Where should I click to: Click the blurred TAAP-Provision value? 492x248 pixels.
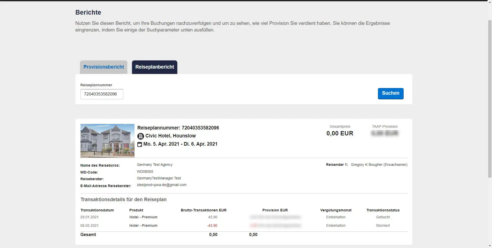[385, 133]
